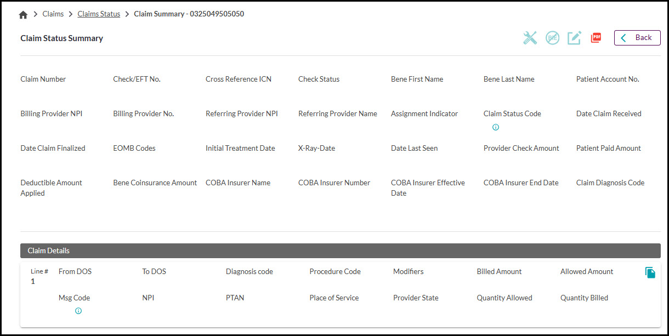Export the claim summary as PDF
The height and width of the screenshot is (336, 669).
pyautogui.click(x=596, y=37)
